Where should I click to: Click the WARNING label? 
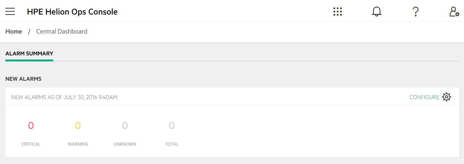point(78,144)
